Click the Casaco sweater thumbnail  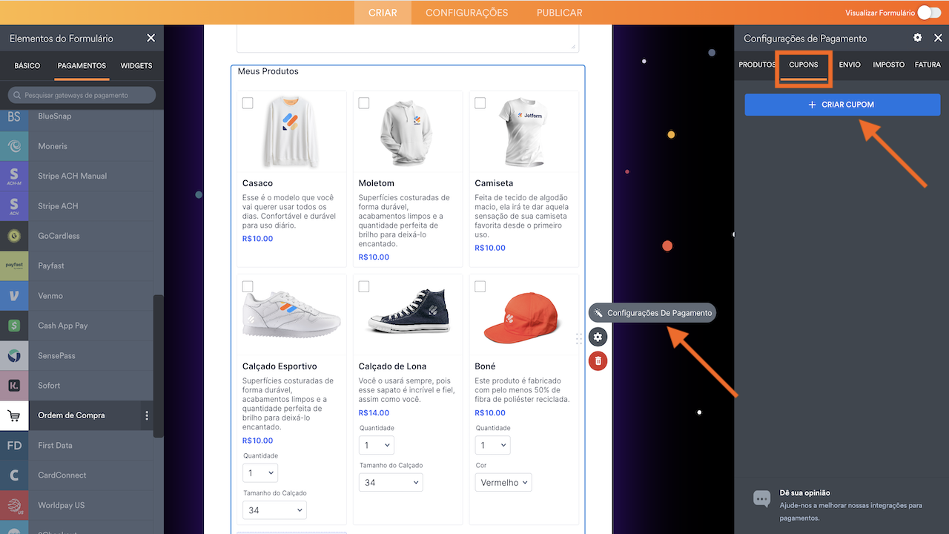tap(291, 131)
